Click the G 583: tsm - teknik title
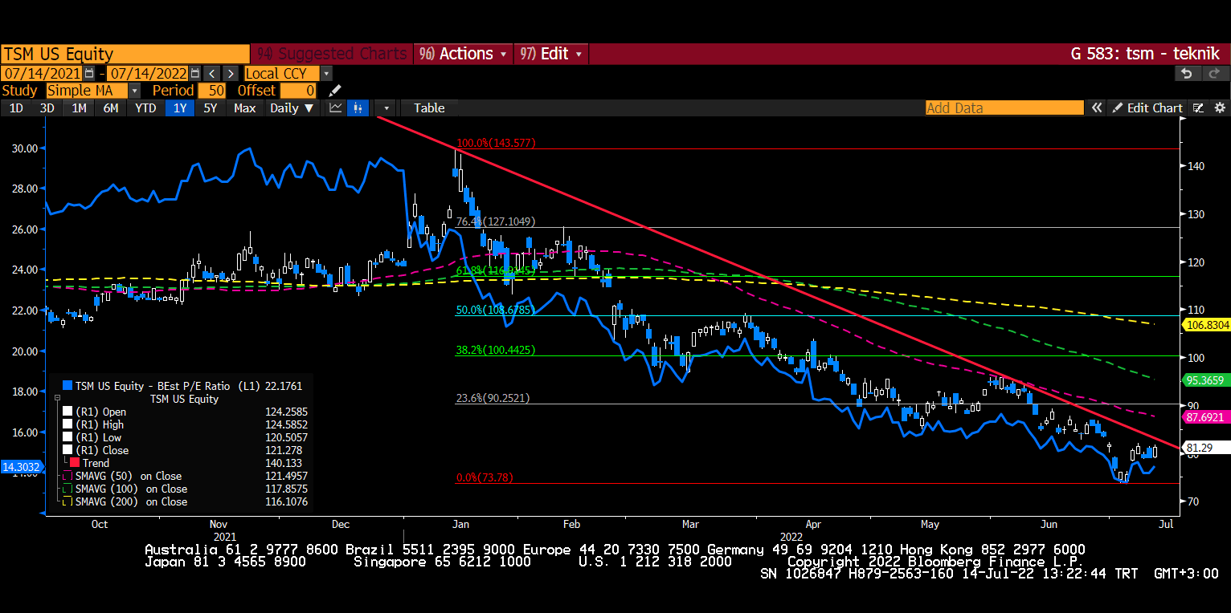Viewport: 1231px width, 613px height. pyautogui.click(x=1146, y=54)
